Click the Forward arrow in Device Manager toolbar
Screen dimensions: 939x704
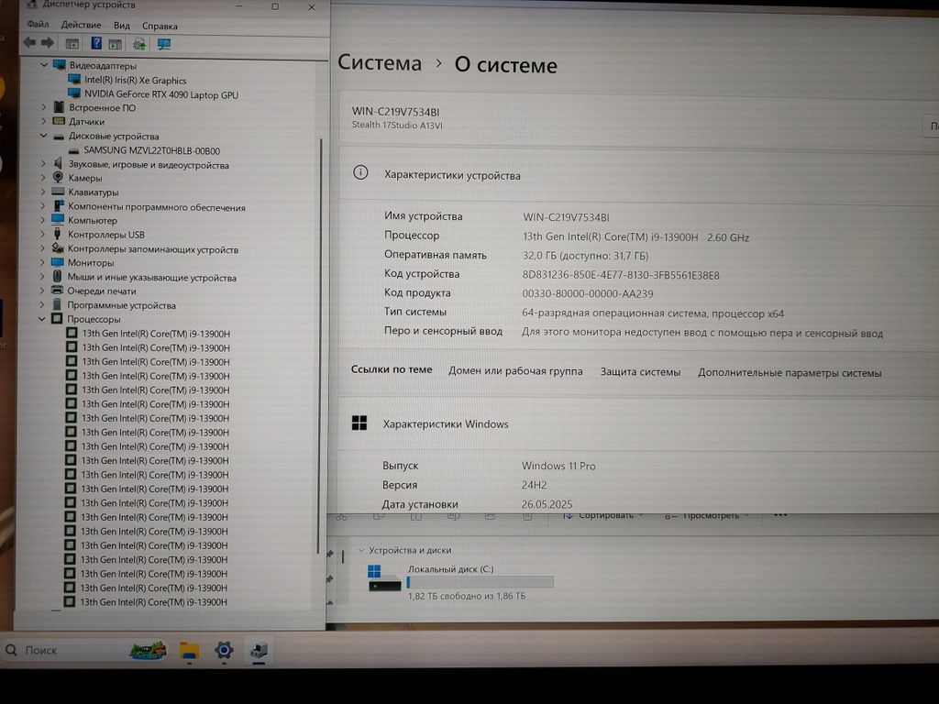pyautogui.click(x=47, y=43)
